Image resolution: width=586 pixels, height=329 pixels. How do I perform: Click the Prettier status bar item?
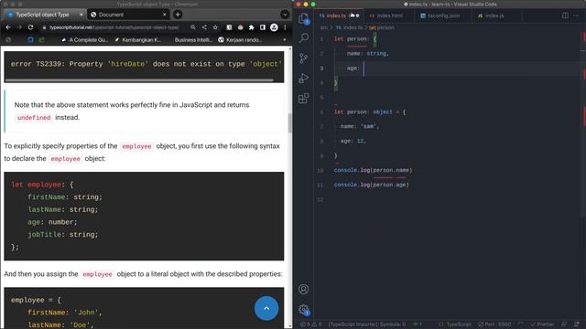point(542,324)
